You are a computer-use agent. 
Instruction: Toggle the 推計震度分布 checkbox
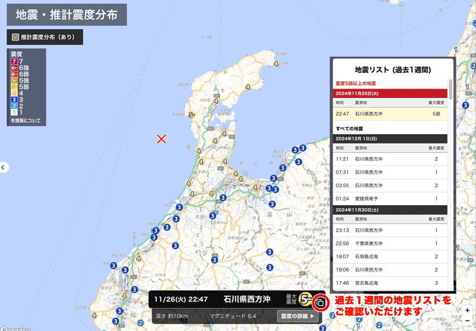click(x=16, y=37)
